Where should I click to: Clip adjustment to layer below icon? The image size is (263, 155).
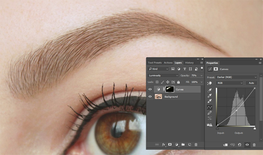225,144
